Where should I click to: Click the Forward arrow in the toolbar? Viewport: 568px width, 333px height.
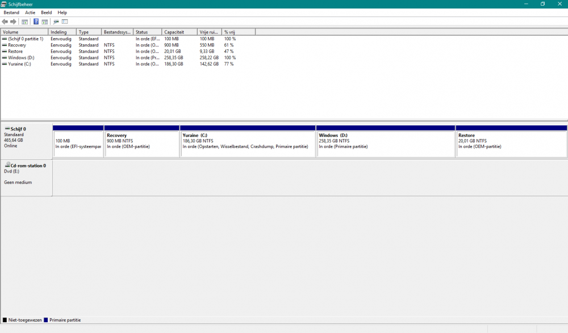(x=13, y=22)
